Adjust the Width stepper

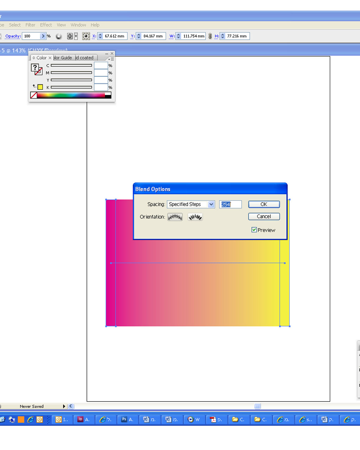[179, 36]
